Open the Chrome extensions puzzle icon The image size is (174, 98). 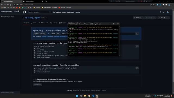[163, 5]
